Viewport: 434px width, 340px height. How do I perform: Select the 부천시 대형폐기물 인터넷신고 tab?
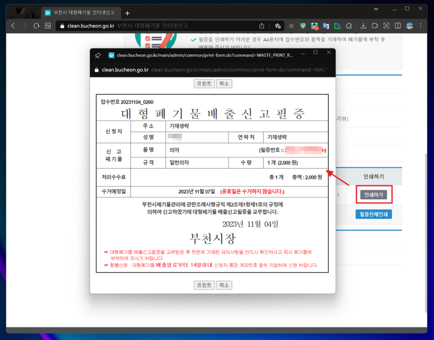[x=81, y=13]
